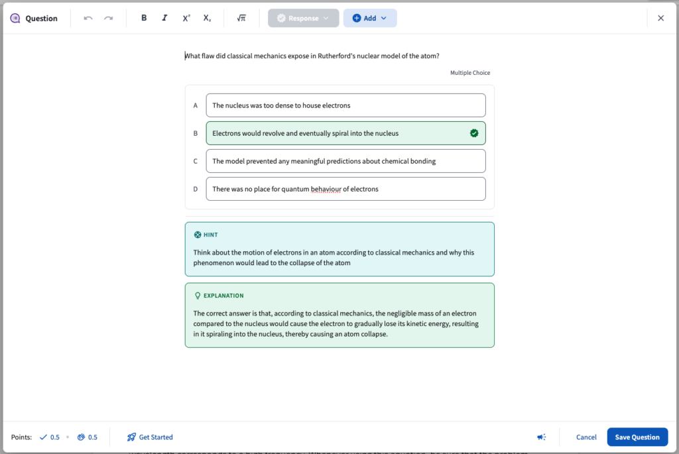
Task: Expand the Response dropdown
Action: tap(303, 18)
